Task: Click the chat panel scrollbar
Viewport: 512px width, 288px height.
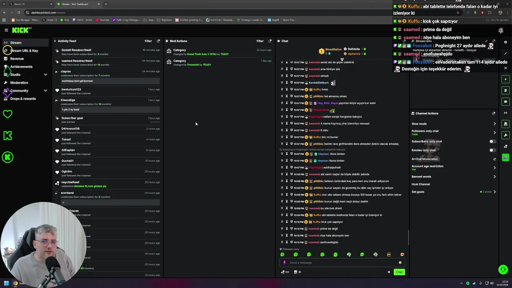Action: (408, 237)
